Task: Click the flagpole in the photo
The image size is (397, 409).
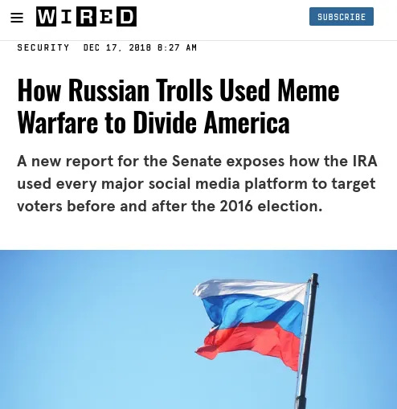Action: pyautogui.click(x=308, y=340)
